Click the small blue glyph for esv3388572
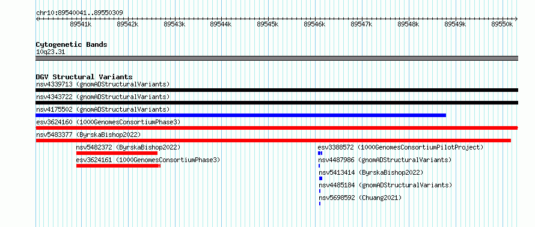The image size is (535, 227). pos(320,153)
